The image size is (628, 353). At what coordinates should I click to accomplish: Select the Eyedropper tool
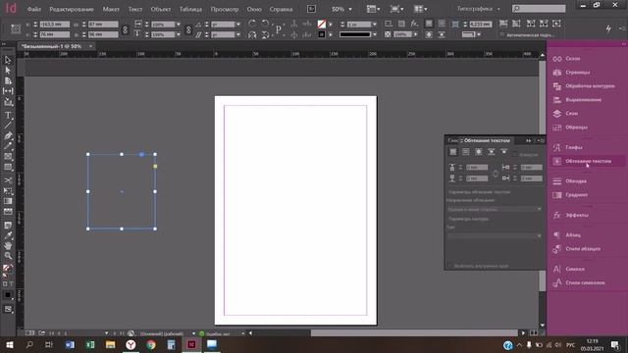pyautogui.click(x=8, y=235)
